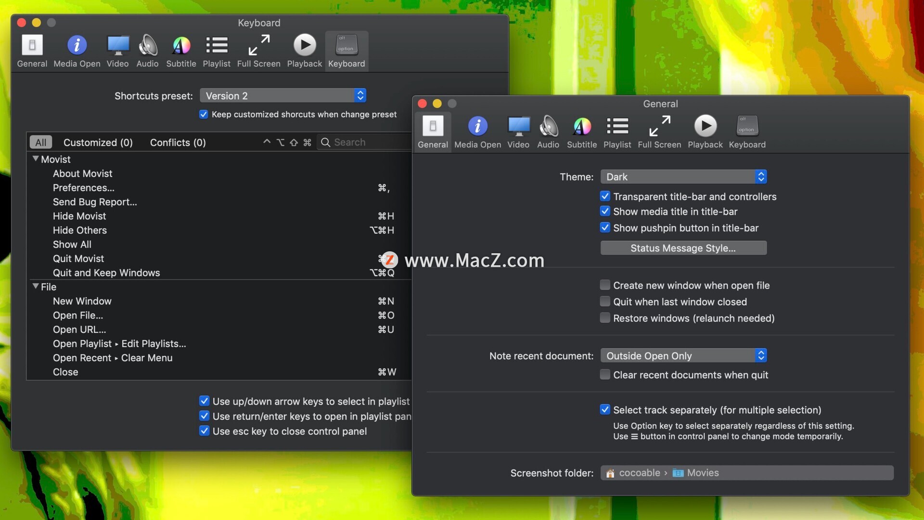Open Subtitle pane in General window toolbar
Screen dimensions: 924x520
582,132
